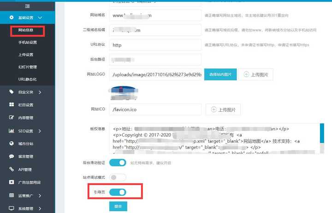Click the grid icon for 栏目设置
The height and width of the screenshot is (213, 332).
12,104
